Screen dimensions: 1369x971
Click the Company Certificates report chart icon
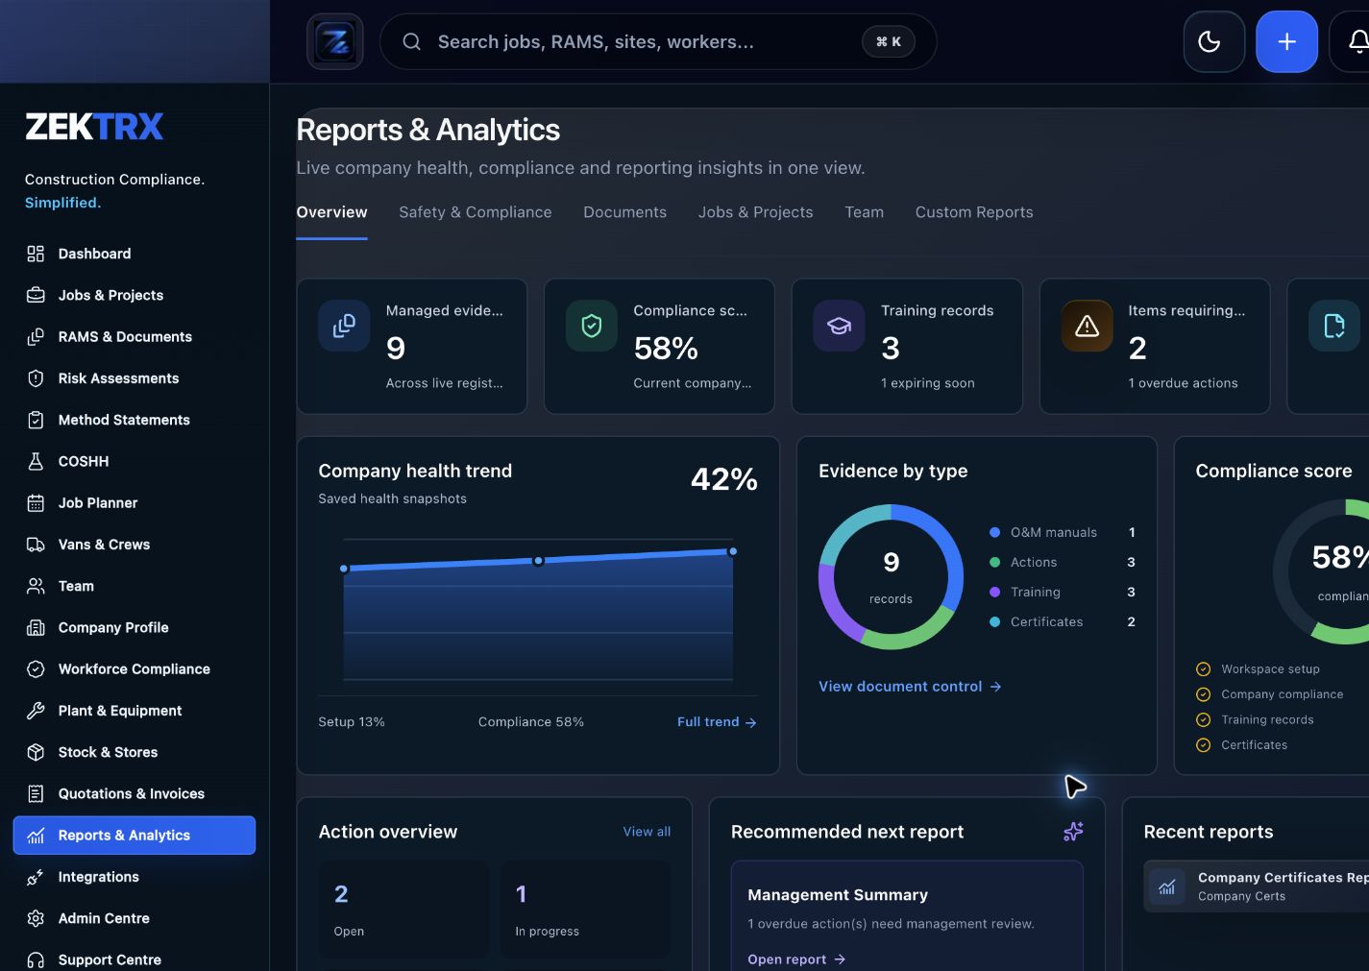pyautogui.click(x=1167, y=886)
